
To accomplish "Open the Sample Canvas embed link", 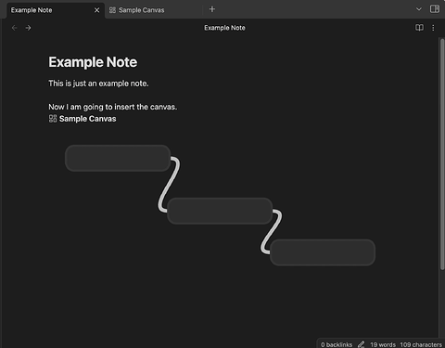I will pyautogui.click(x=88, y=119).
